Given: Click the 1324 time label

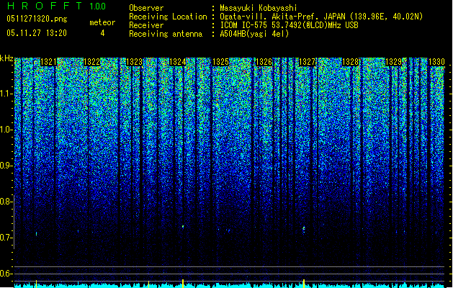Looking at the screenshot, I should (177, 62).
